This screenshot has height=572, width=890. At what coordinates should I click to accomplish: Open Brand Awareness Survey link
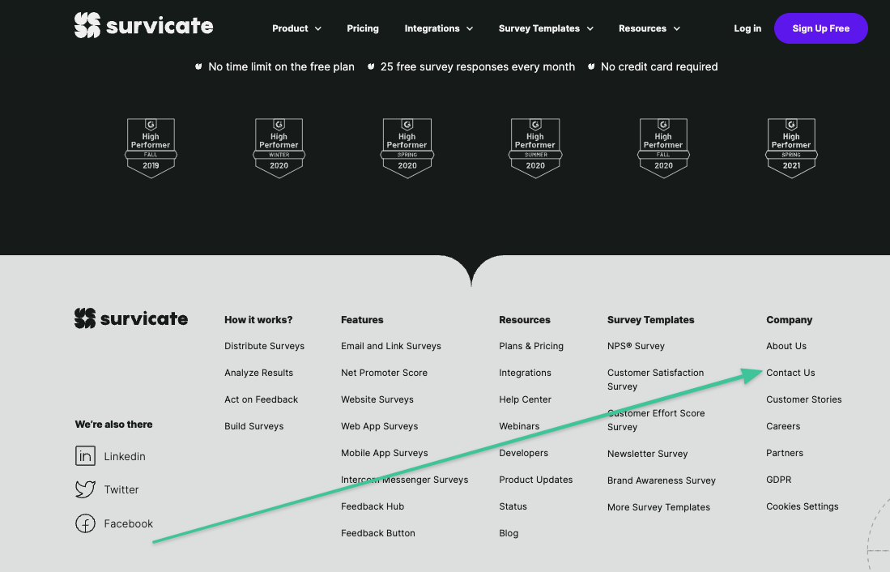662,480
